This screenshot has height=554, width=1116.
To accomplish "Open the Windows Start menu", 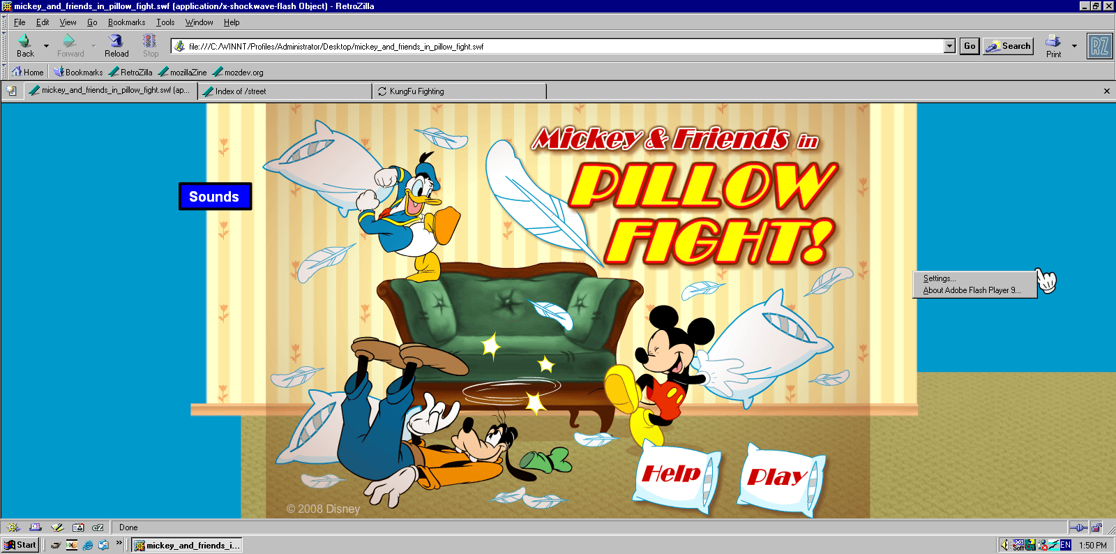I will tap(20, 545).
